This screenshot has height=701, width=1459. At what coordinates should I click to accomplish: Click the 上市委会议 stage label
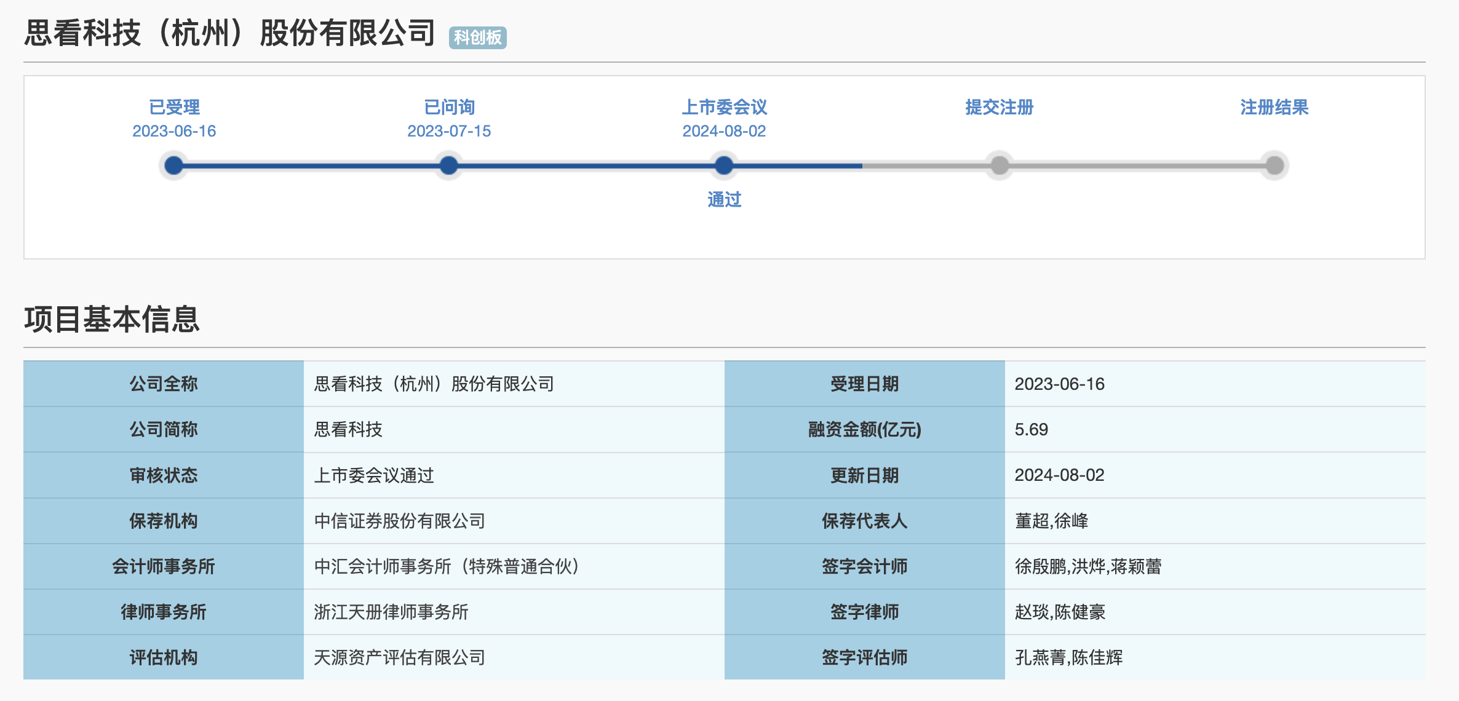tap(724, 107)
